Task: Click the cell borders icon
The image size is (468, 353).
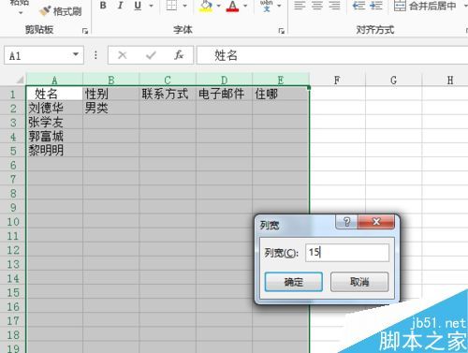Action: point(171,5)
